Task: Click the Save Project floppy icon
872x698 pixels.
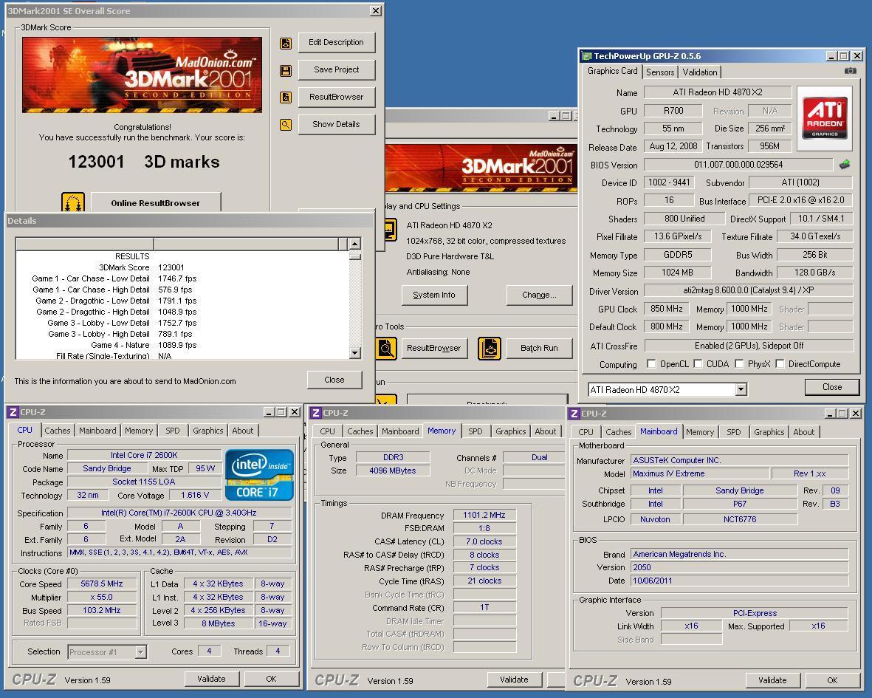Action: pyautogui.click(x=285, y=71)
